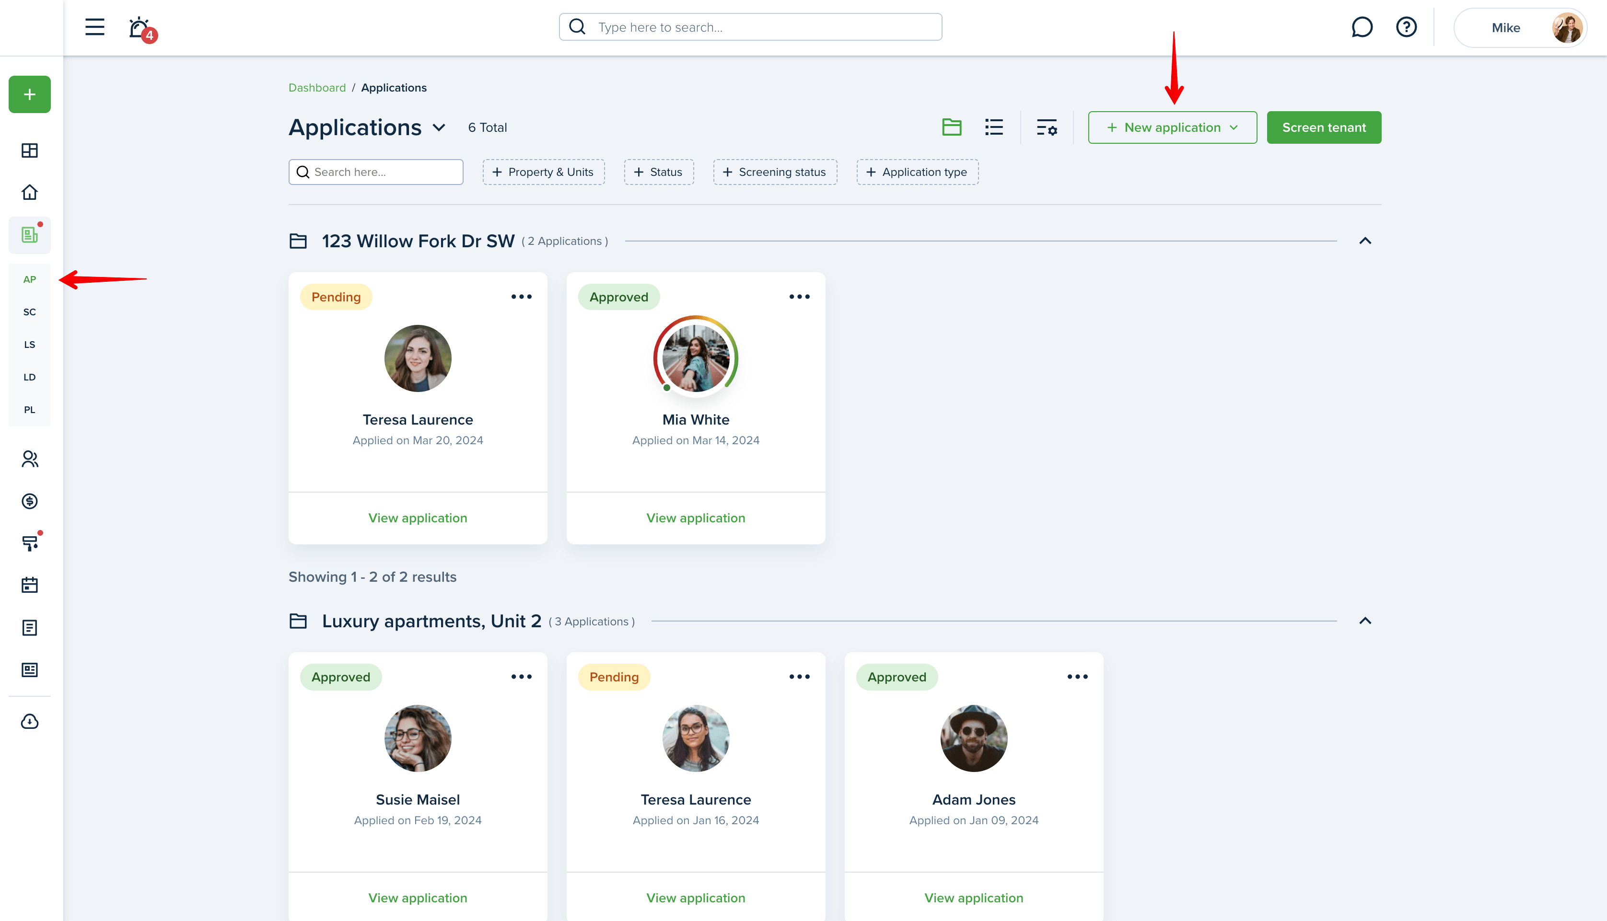Open the contacts people icon

click(x=30, y=459)
